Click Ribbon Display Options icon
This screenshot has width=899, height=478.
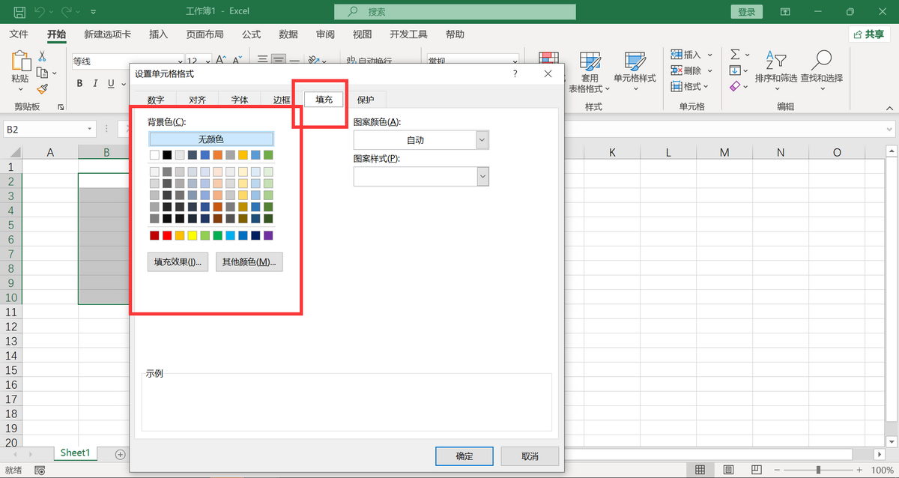785,12
